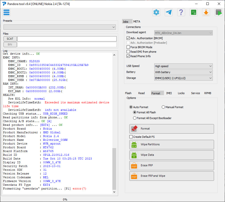Choose Format All Flash option
The height and width of the screenshot is (202, 225).
pos(135,112)
